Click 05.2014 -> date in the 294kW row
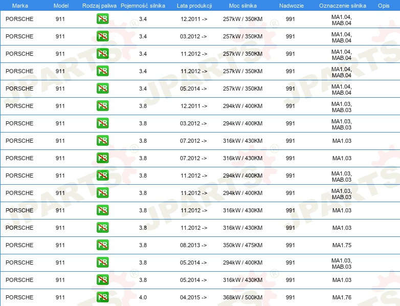Image resolution: width=400 pixels, height=306 pixels. [193, 263]
